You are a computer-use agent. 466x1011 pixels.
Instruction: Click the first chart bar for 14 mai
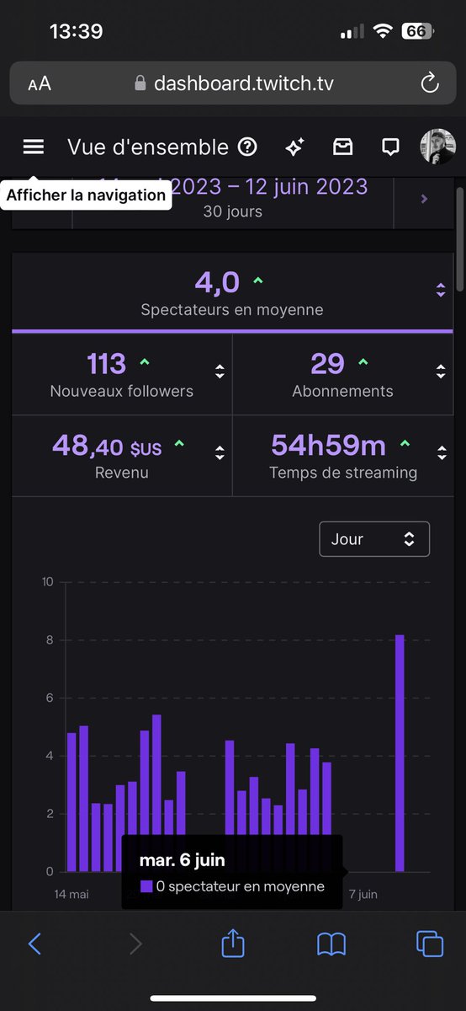[71, 802]
